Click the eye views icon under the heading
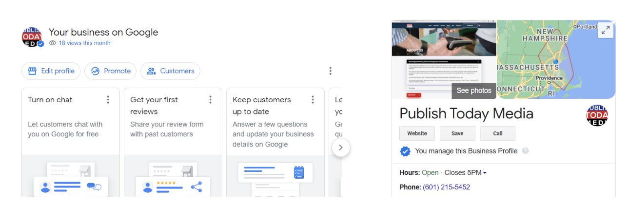The height and width of the screenshot is (223, 629). pyautogui.click(x=53, y=43)
